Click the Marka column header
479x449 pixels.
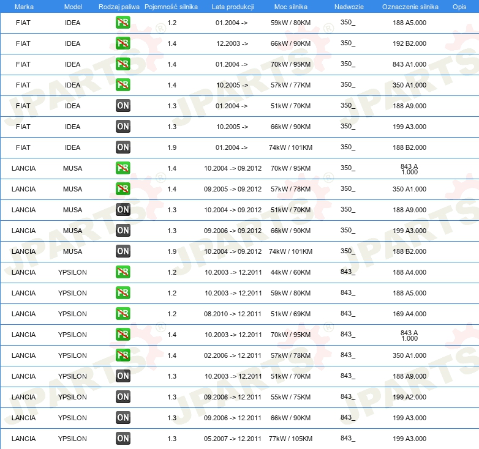pos(24,7)
